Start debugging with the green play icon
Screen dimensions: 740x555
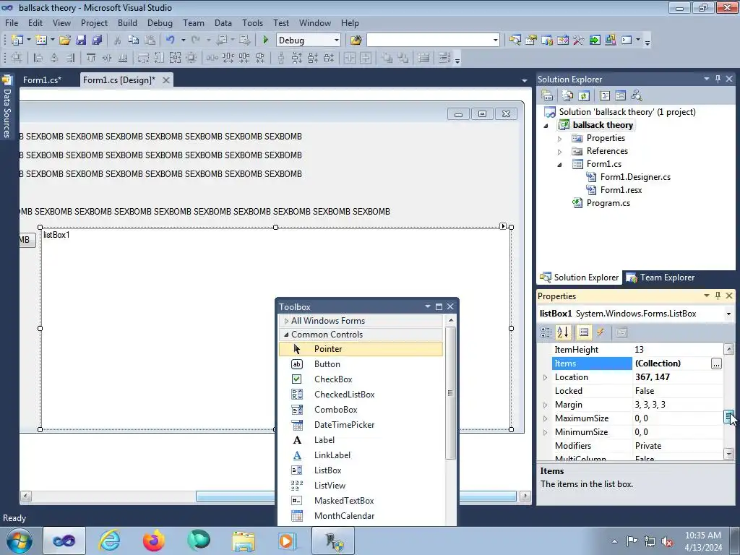265,40
